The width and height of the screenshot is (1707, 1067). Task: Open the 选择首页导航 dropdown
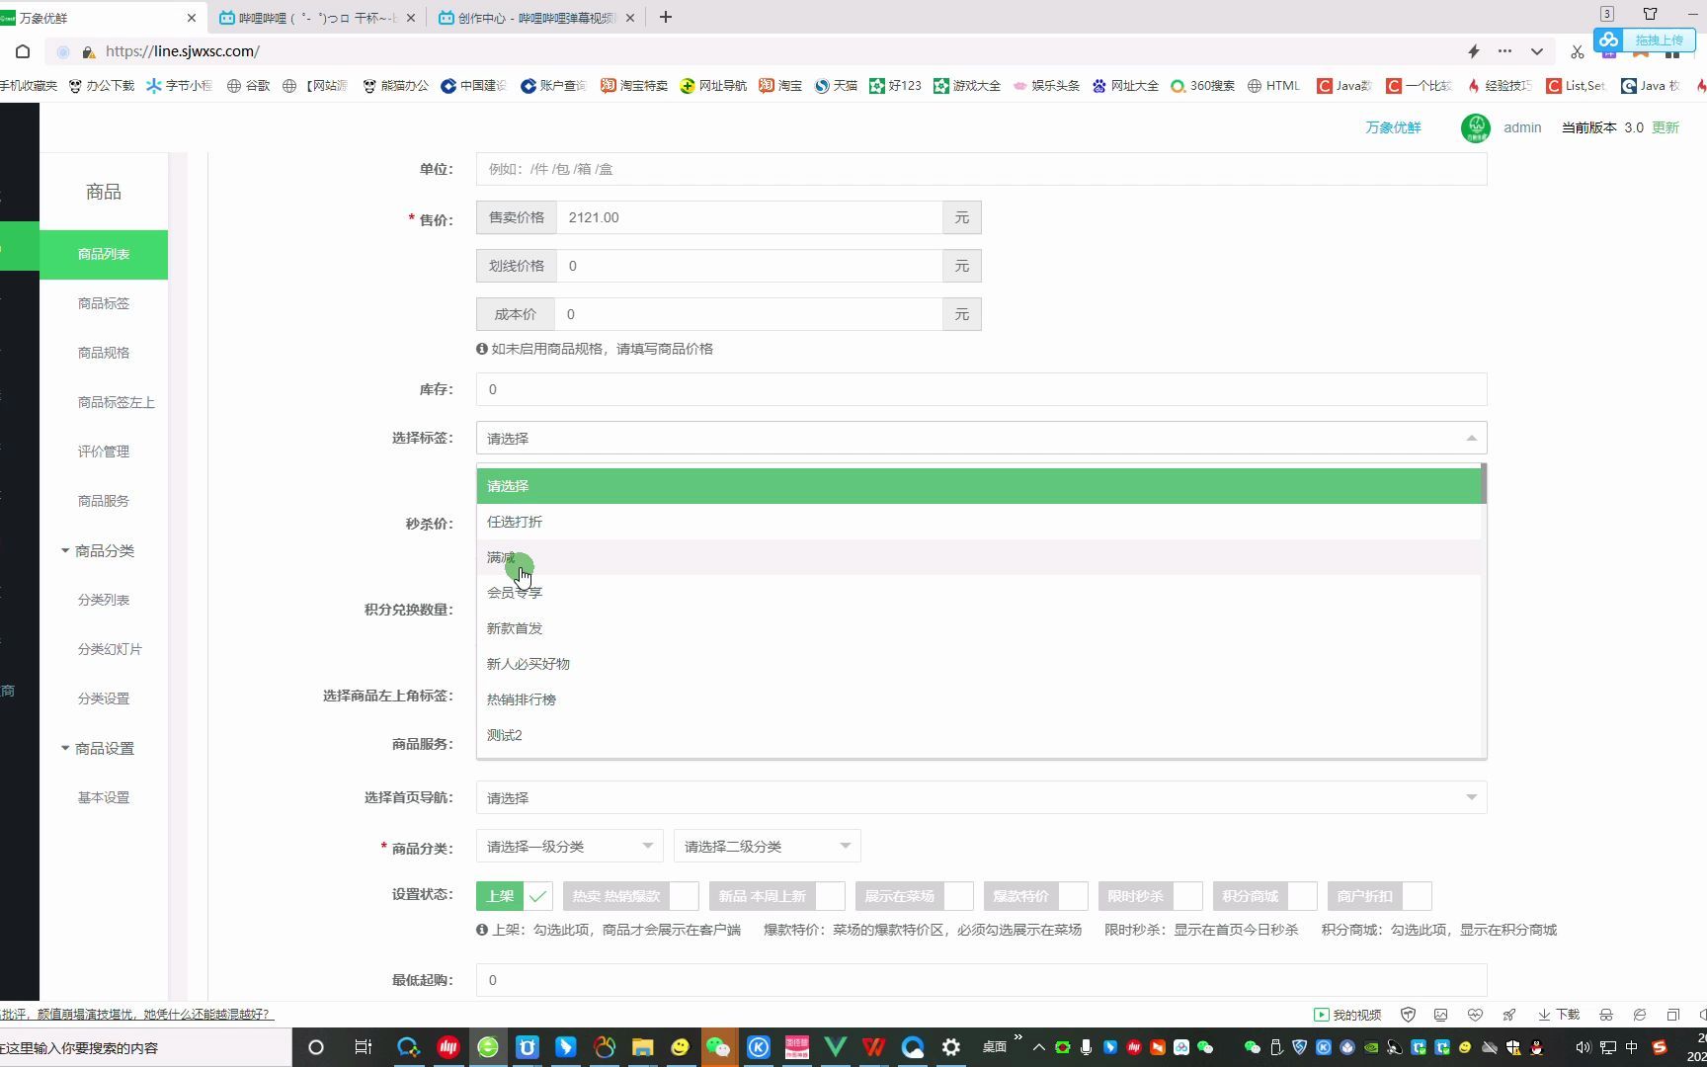[x=981, y=797]
